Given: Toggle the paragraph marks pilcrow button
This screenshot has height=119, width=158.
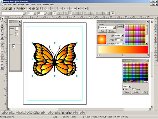Looking at the screenshot, I should pyautogui.click(x=113, y=13).
